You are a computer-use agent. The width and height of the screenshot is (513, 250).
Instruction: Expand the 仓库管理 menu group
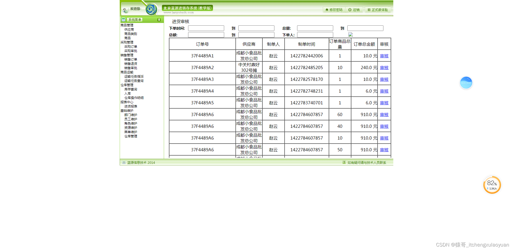tap(127, 85)
